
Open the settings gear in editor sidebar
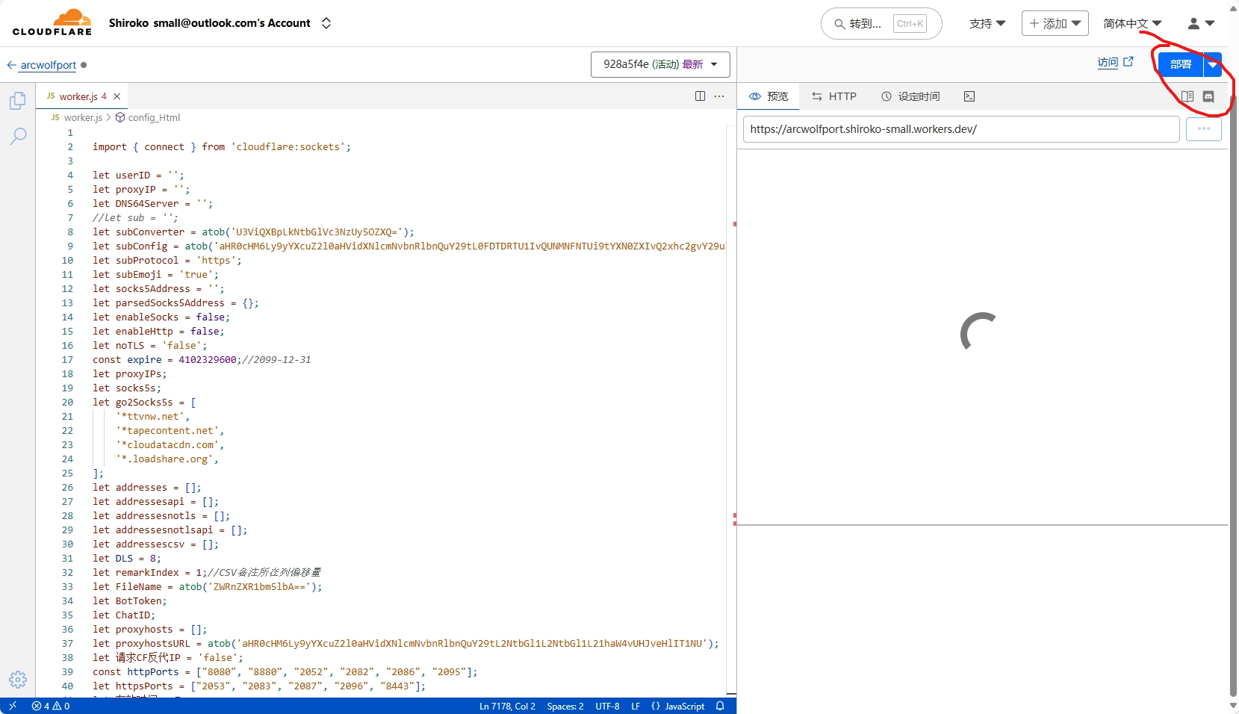(18, 679)
